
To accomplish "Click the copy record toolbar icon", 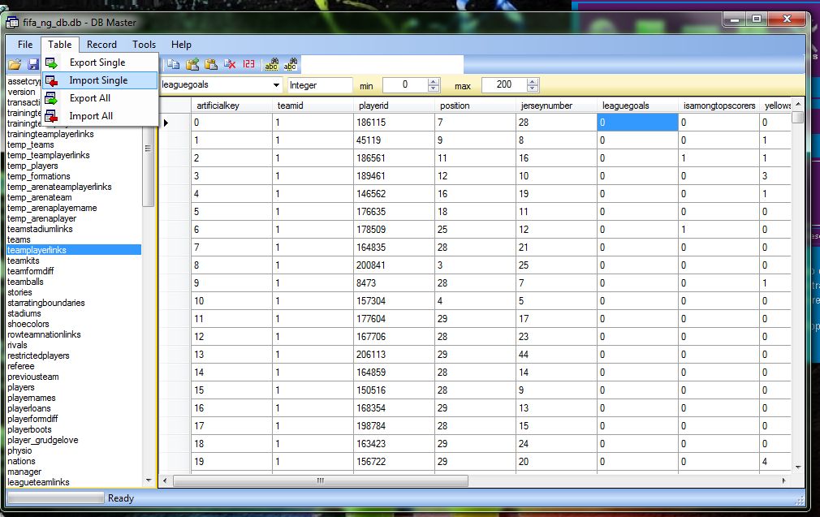I will 174,64.
